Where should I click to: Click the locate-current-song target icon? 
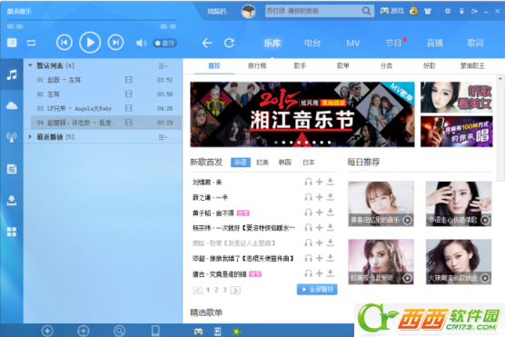84,331
